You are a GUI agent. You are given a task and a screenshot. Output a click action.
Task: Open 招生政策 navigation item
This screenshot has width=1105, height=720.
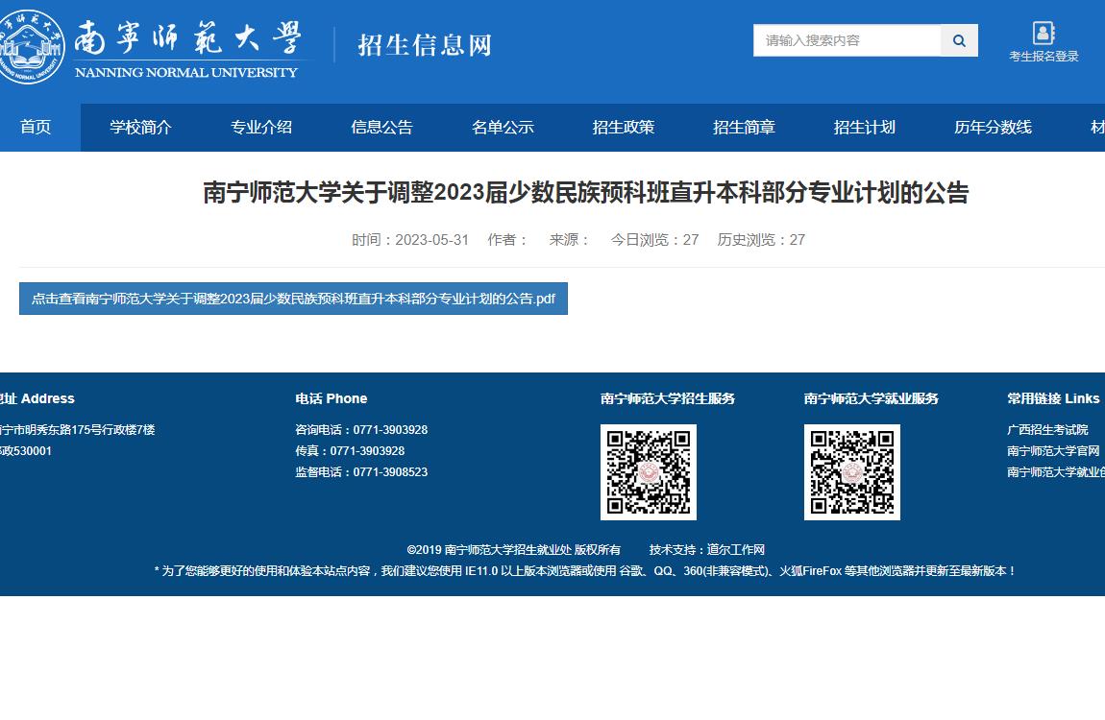(x=624, y=128)
